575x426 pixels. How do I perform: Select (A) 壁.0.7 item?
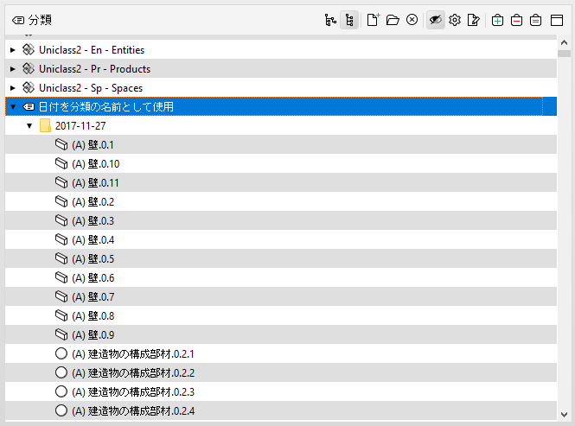(x=281, y=297)
